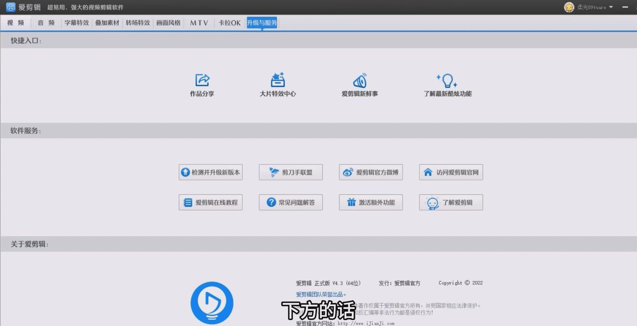Open the 爱剪辑团队荣誉出品 link
This screenshot has width=637, height=326.
(x=320, y=294)
